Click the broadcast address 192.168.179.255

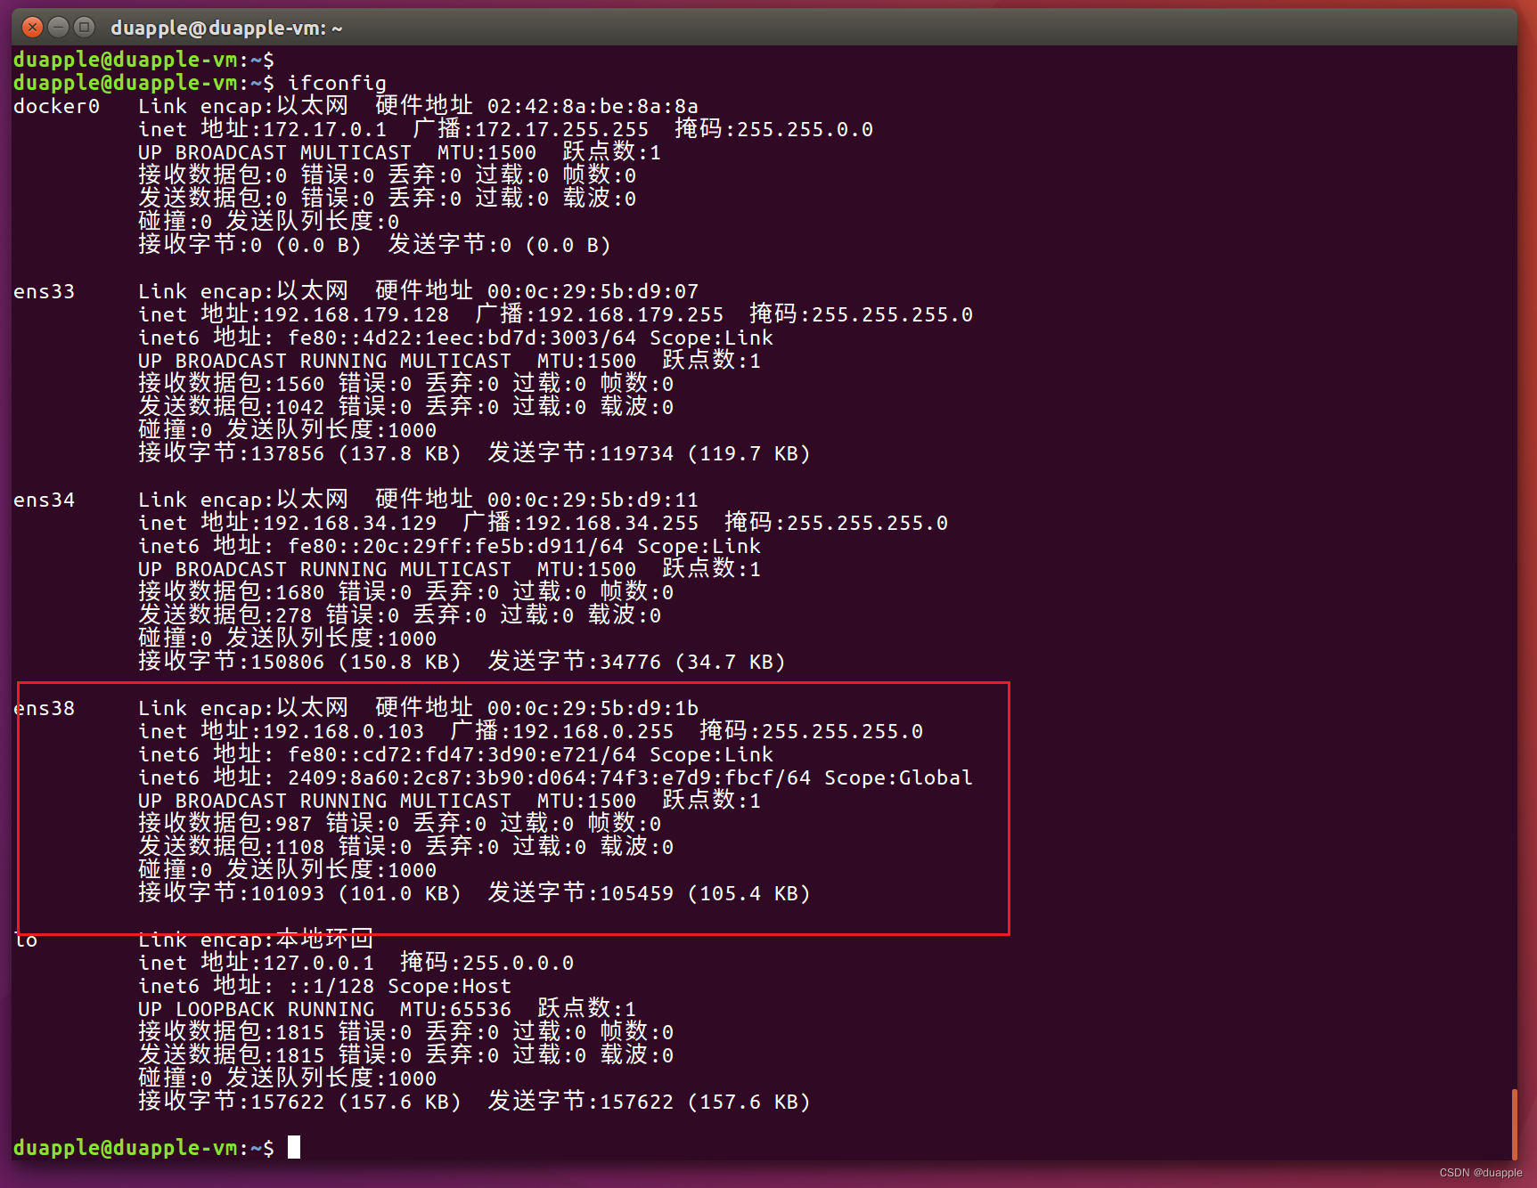(630, 314)
